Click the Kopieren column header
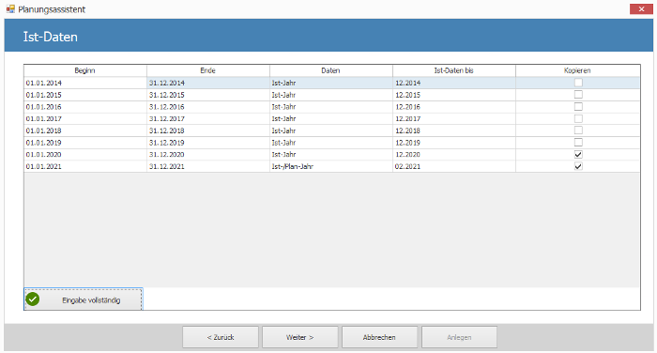This screenshot has height=353, width=657. 577,70
